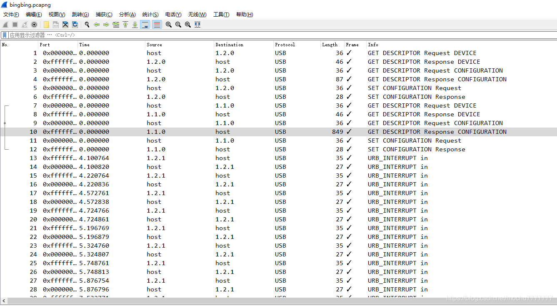Open the 文件(F) menu
Image resolution: width=557 pixels, height=306 pixels.
11,15
